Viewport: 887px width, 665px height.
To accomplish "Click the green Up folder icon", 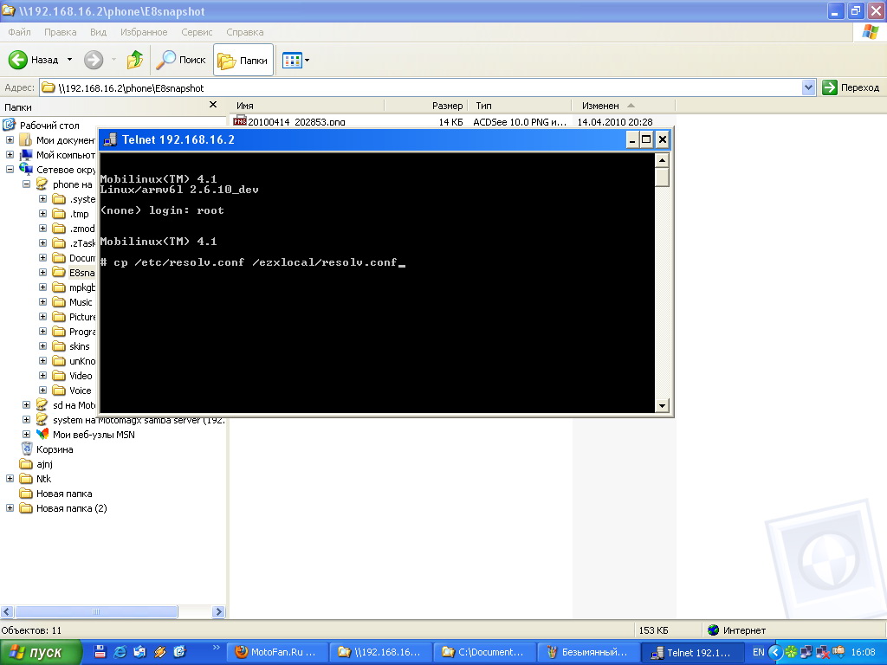I will pyautogui.click(x=134, y=60).
